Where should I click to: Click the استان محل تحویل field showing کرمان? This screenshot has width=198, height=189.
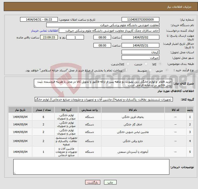pos(140,52)
